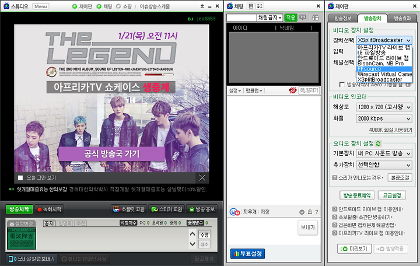Screen dimensions: 420x266
Task: Open the studio Menu button
Action: (x=41, y=6)
